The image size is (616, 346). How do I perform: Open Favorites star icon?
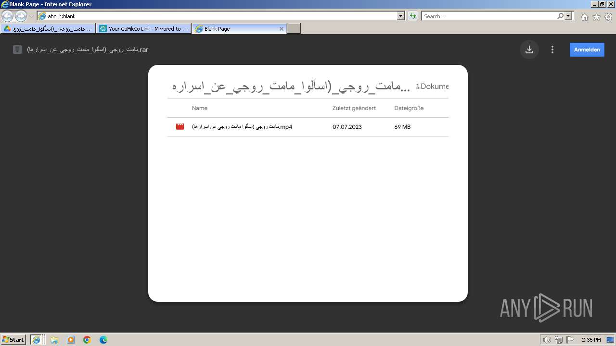coord(596,17)
